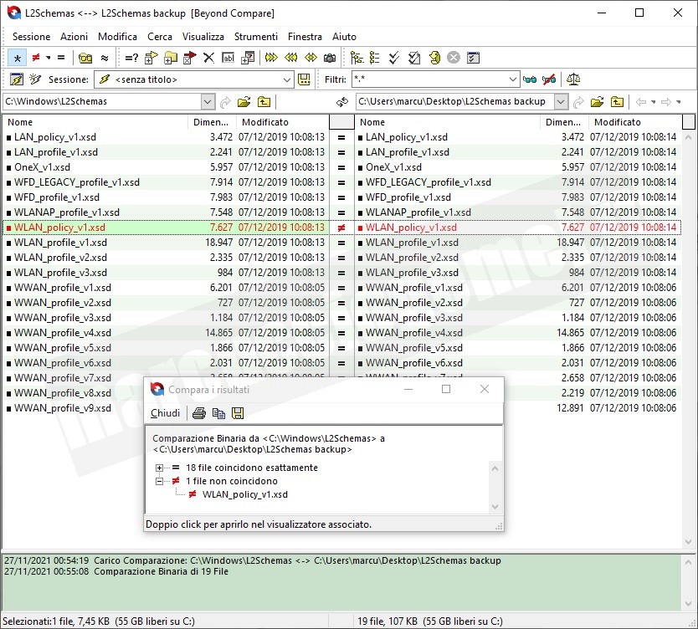Click the grey stop circle icon
This screenshot has width=698, height=629.
click(x=453, y=58)
